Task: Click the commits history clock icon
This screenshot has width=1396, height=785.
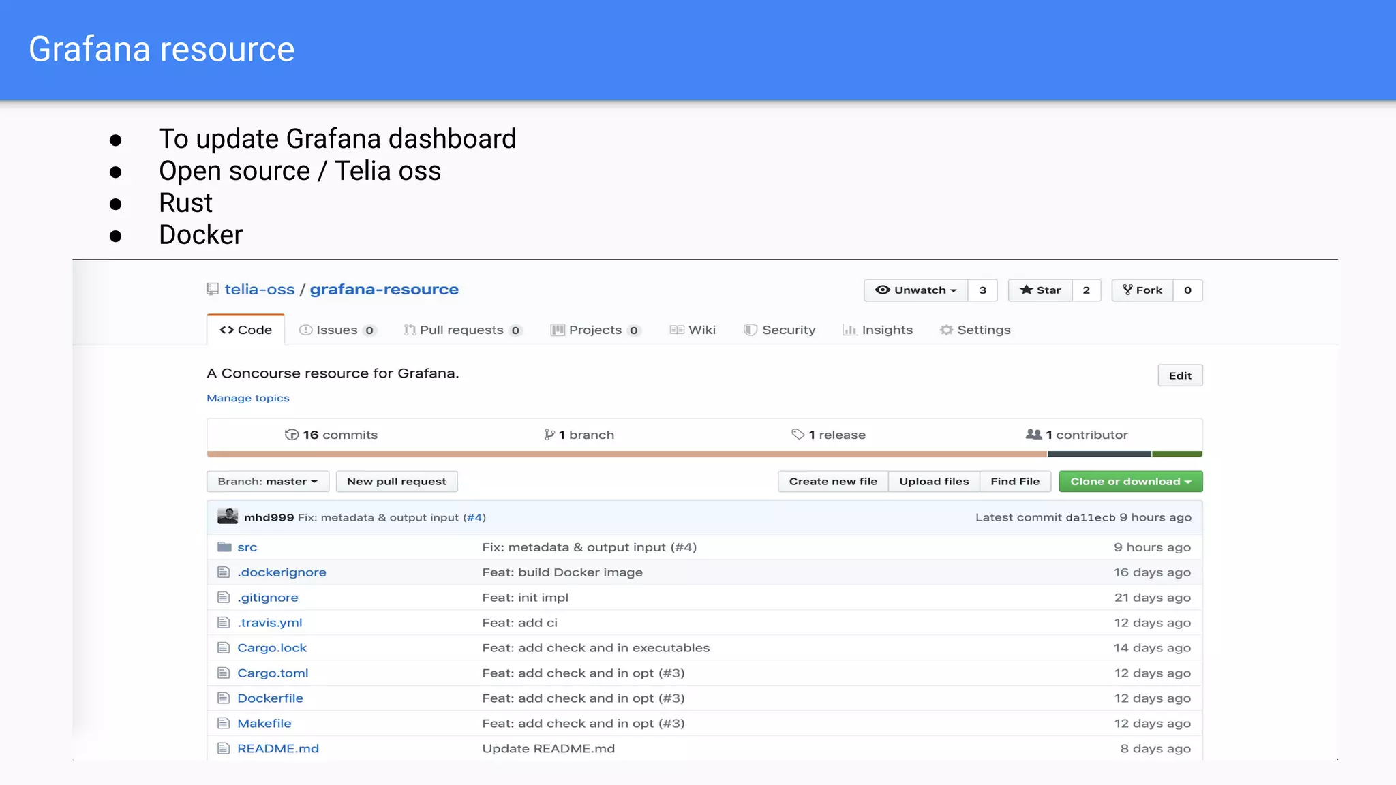Action: [292, 435]
